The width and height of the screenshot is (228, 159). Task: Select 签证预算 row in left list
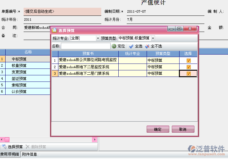coord(25,79)
